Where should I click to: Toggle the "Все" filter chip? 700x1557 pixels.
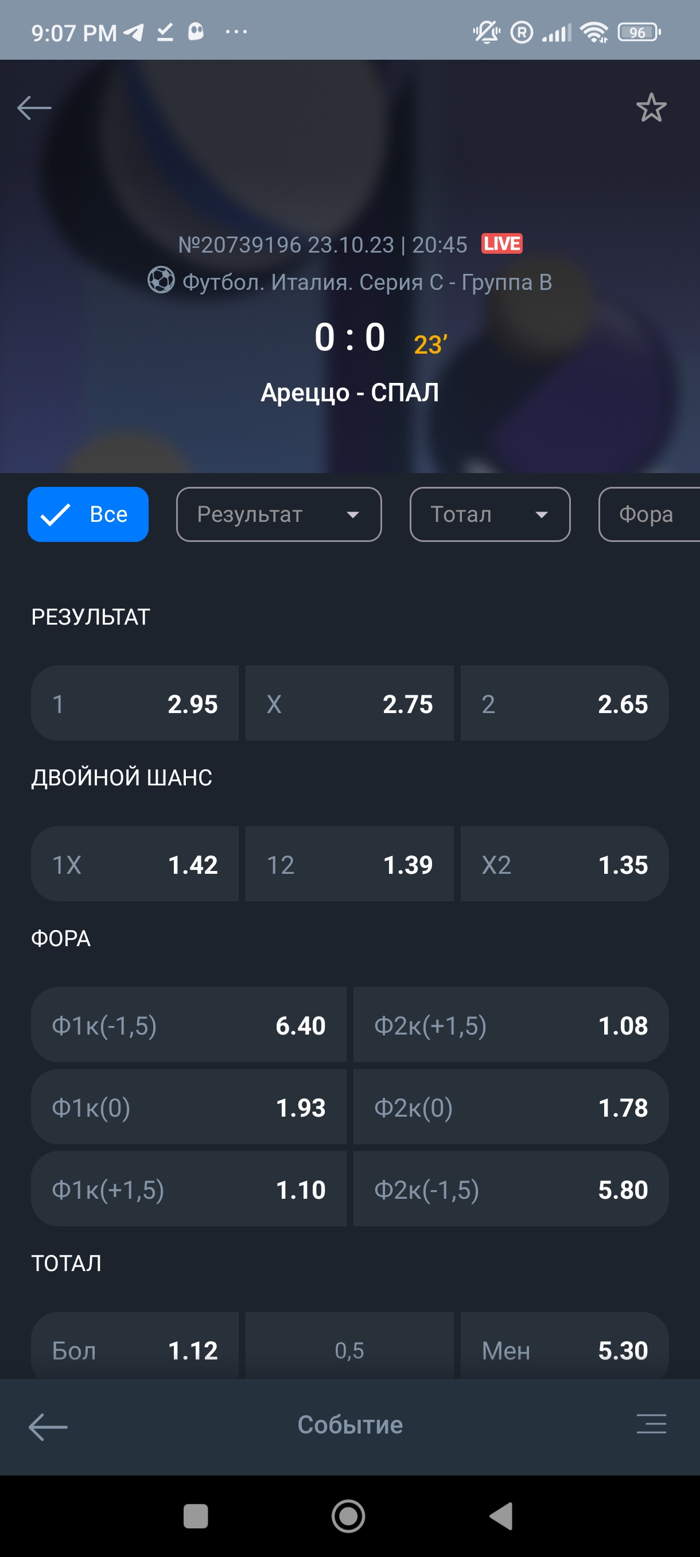coord(88,514)
